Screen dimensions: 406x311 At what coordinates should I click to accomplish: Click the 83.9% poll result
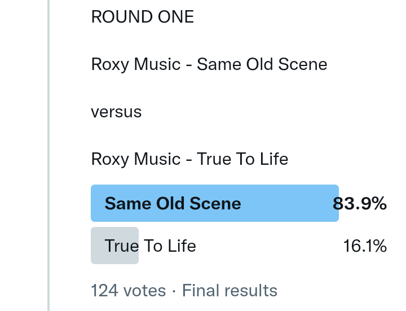[361, 203]
